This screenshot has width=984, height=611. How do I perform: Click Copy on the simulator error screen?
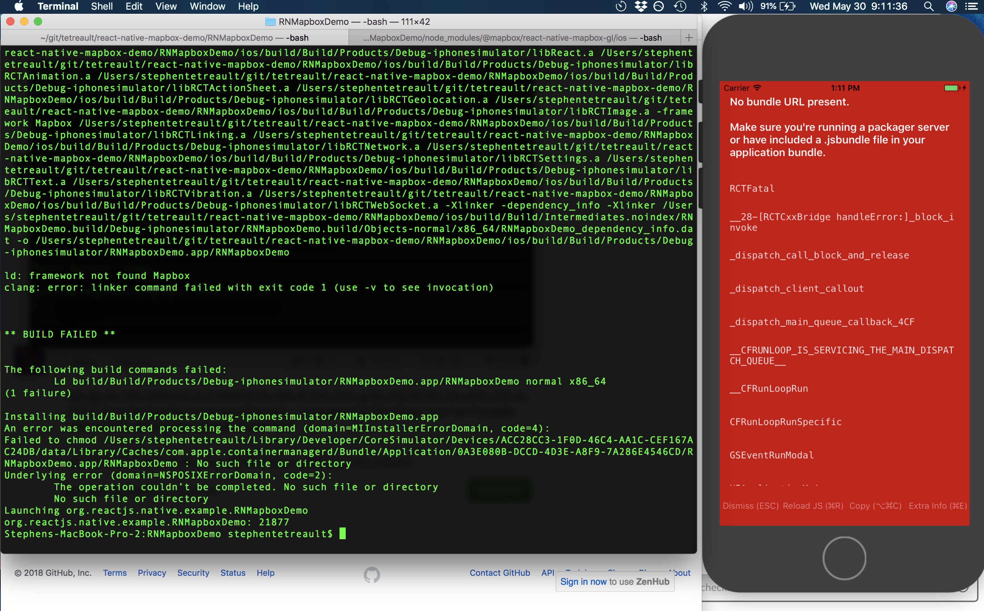click(x=875, y=505)
